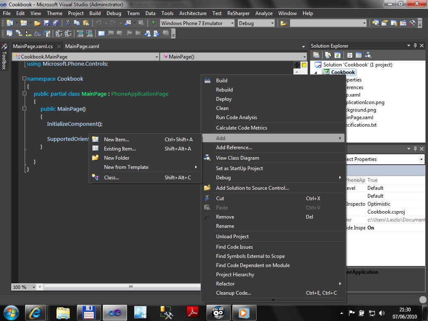This screenshot has width=428, height=321.
Task: Click the Comment Out Lines icon
Action: 80,33
